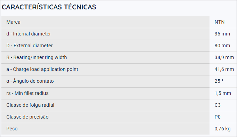Select the D - External diameter label
237x137 pixels.
(x=30, y=46)
